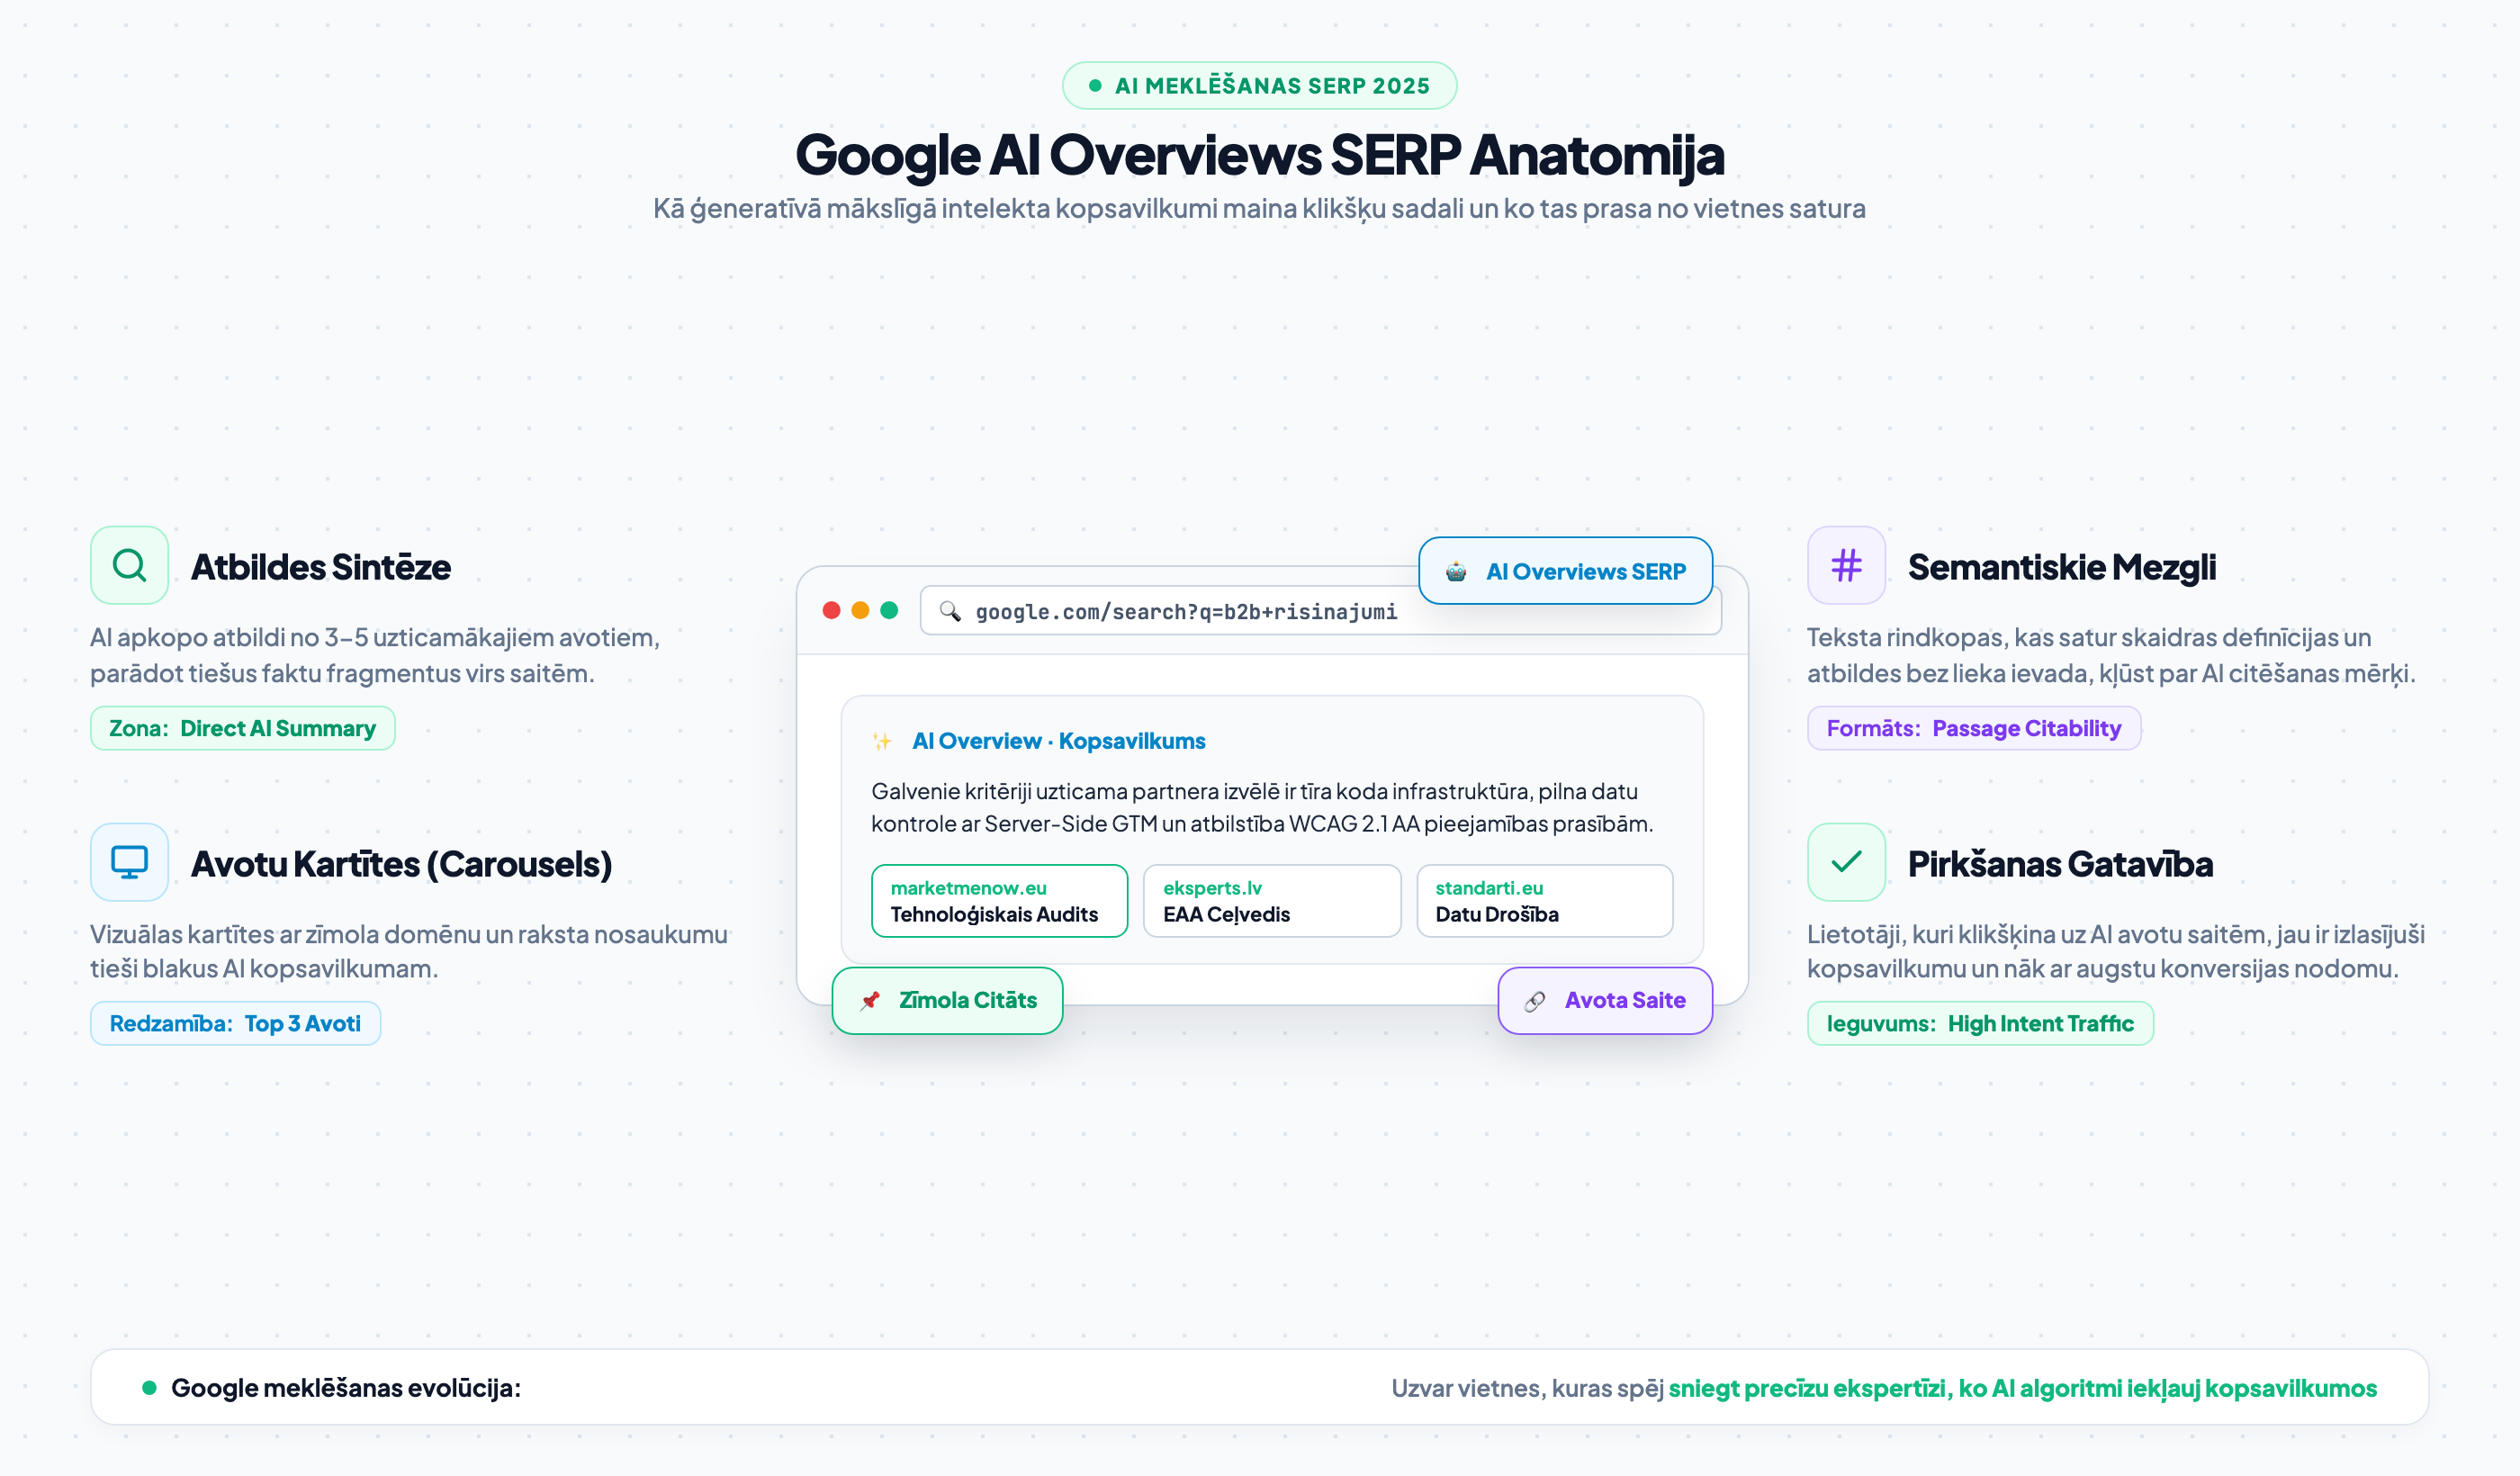The image size is (2520, 1476).
Task: Click the green sniegt precīzu ekspertīzi text
Action: click(2022, 1388)
